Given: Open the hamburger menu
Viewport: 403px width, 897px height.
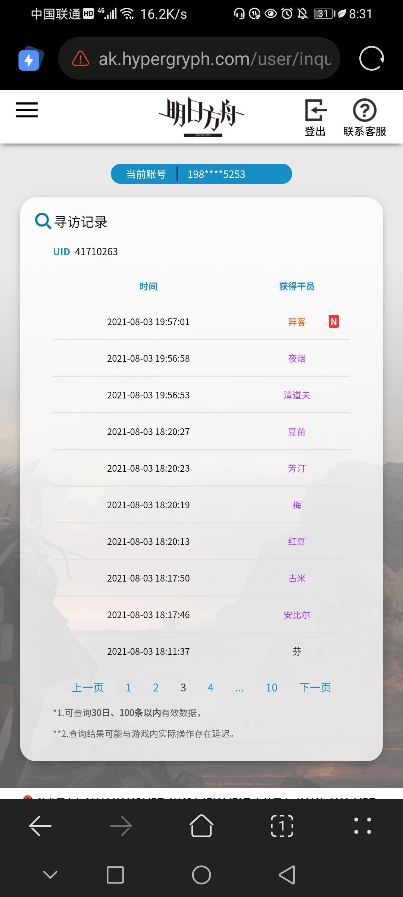Looking at the screenshot, I should pos(27,110).
